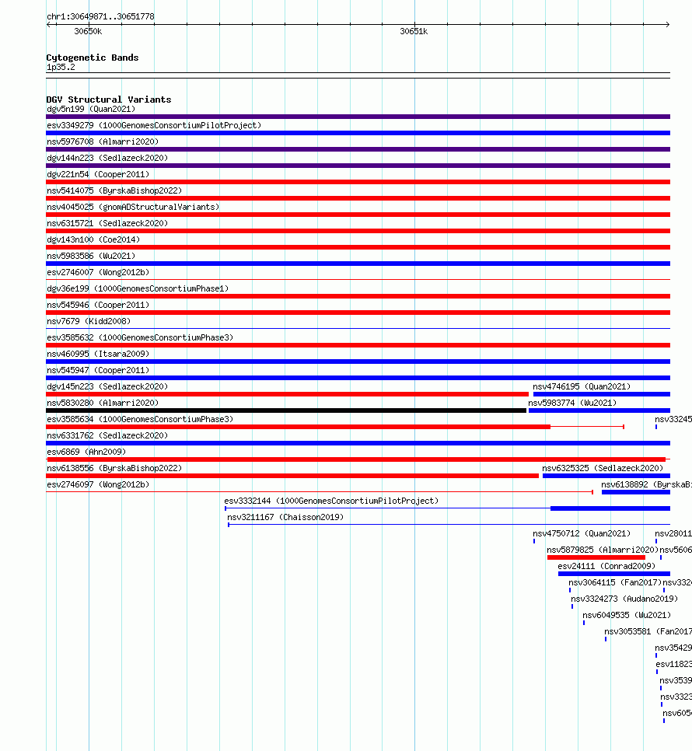Click the small blue nsv3324273 marker

coord(571,606)
